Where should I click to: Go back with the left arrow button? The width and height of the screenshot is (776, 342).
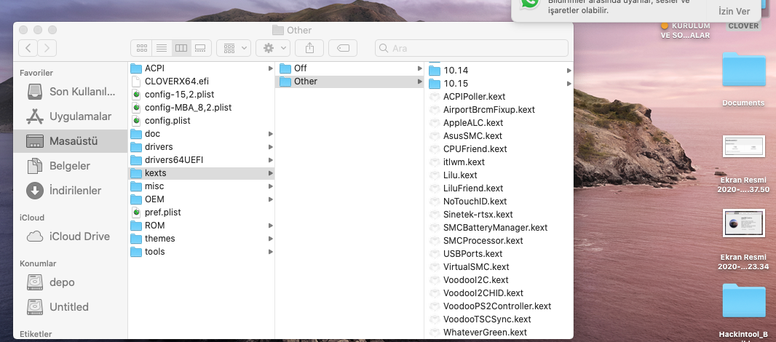28,48
